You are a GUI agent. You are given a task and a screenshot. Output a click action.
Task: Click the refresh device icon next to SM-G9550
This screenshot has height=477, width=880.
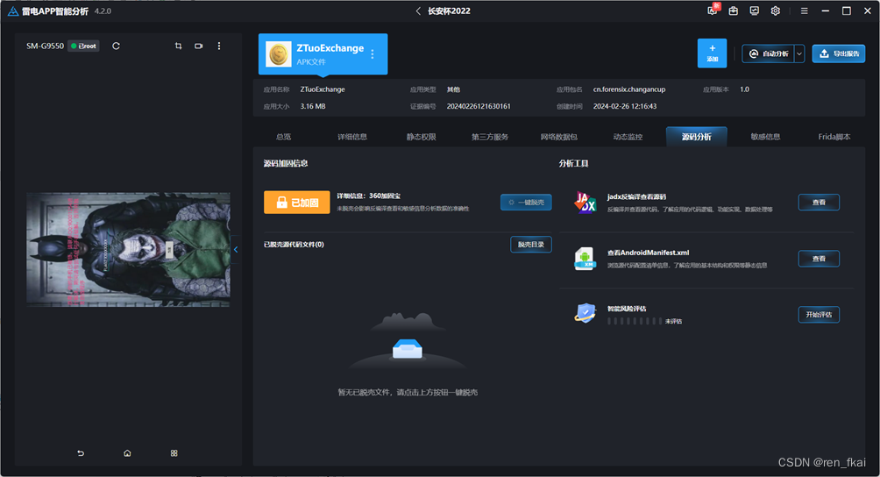click(117, 46)
